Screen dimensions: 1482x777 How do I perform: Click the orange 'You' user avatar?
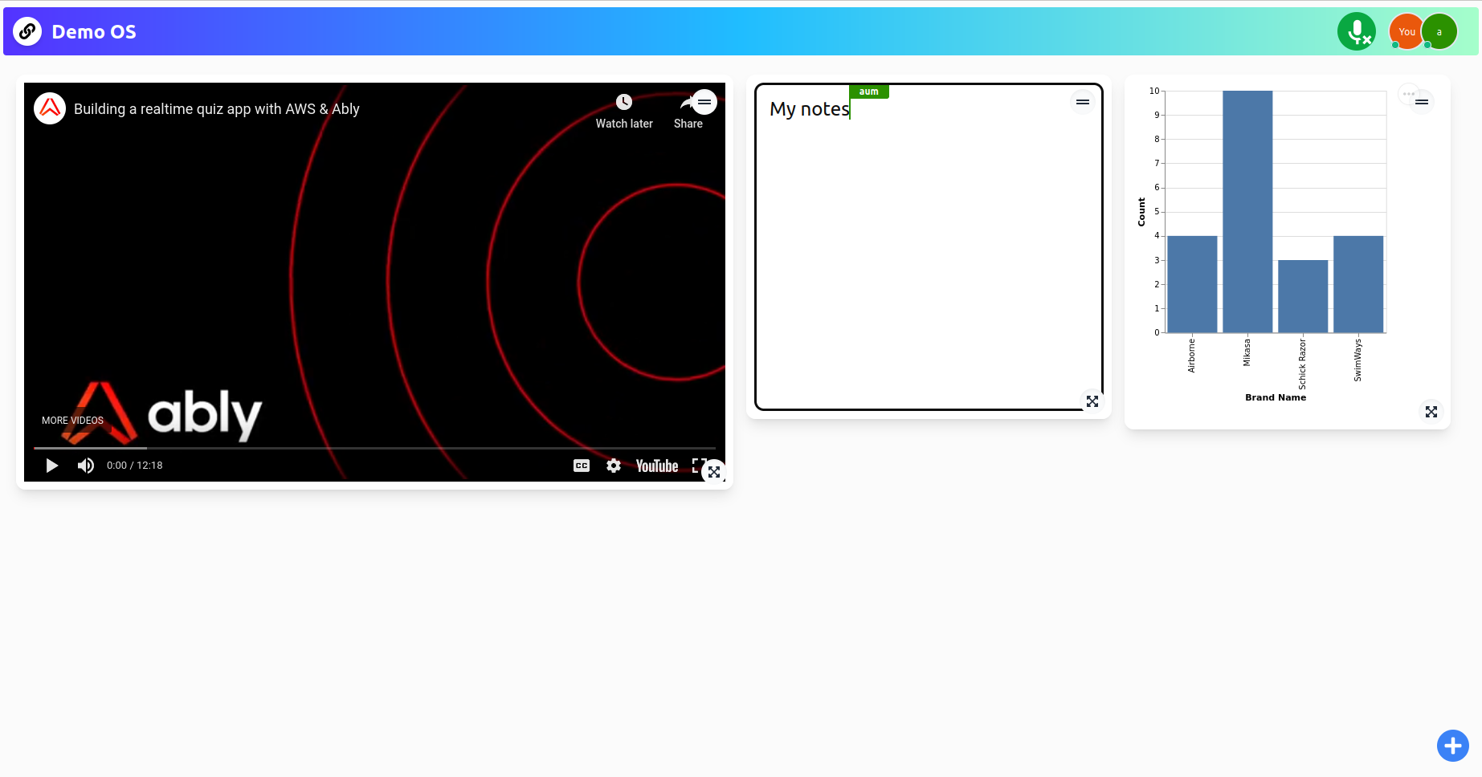click(1406, 32)
